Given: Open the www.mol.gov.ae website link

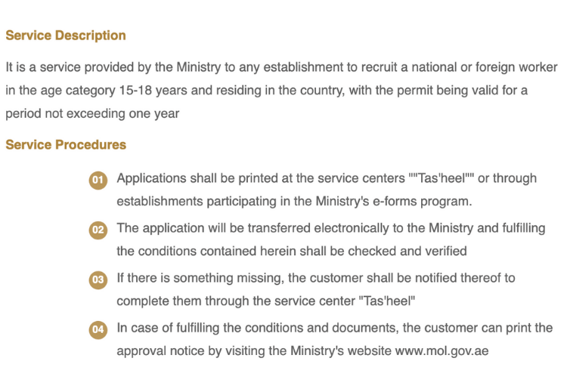Looking at the screenshot, I should point(442,351).
